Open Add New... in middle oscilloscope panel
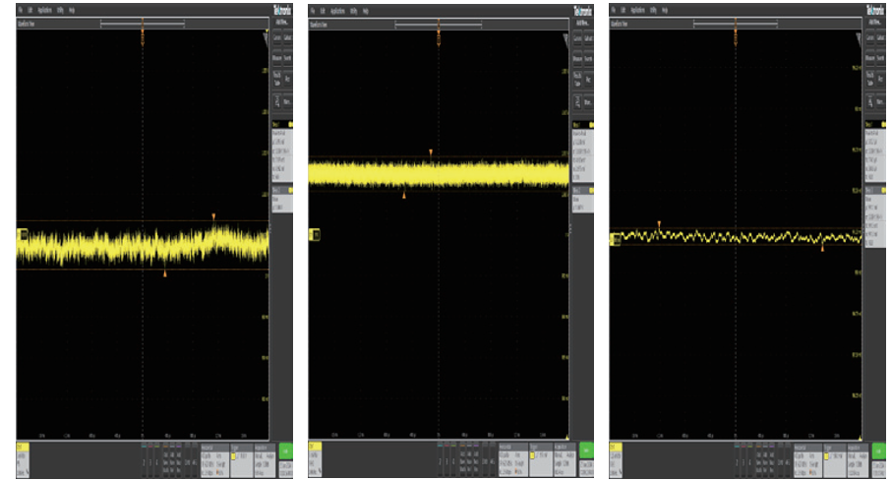892x481 pixels. 583,21
